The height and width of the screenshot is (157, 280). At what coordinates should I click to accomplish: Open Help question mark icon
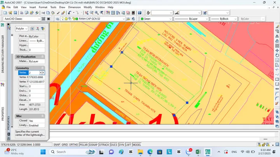click(x=140, y=13)
